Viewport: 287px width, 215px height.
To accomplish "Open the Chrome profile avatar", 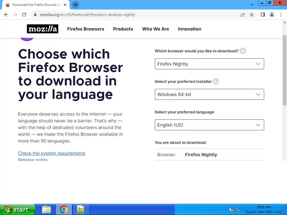I will (x=272, y=15).
